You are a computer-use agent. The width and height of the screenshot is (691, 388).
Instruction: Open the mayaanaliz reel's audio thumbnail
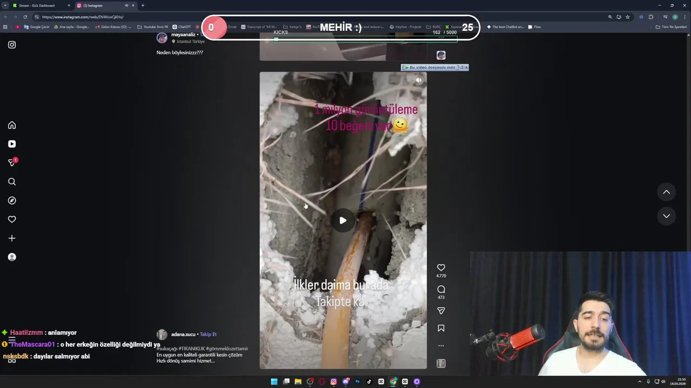point(441,55)
